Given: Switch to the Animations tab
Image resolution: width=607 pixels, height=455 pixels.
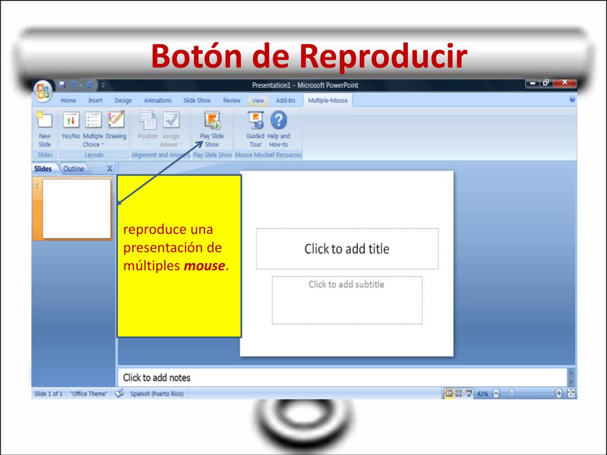Looking at the screenshot, I should pos(158,101).
